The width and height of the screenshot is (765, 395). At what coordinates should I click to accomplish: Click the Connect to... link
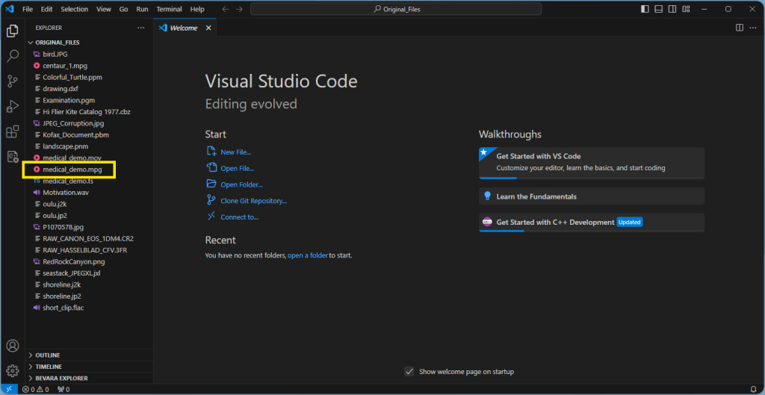point(240,217)
